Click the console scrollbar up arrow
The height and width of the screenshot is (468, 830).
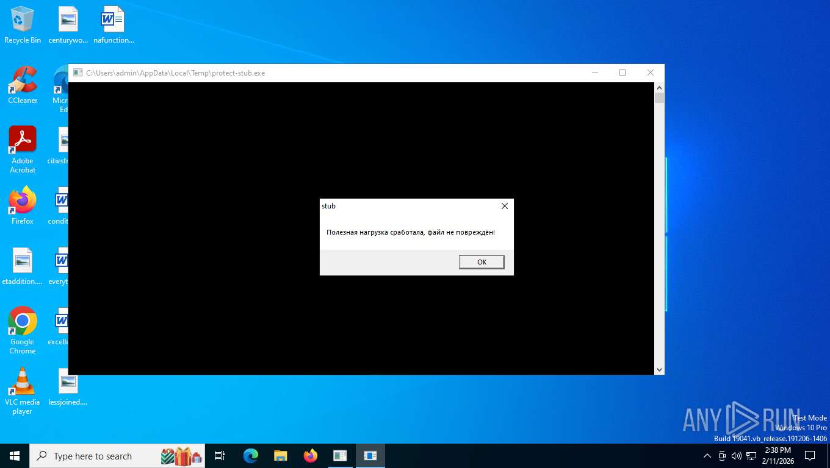[x=659, y=88]
